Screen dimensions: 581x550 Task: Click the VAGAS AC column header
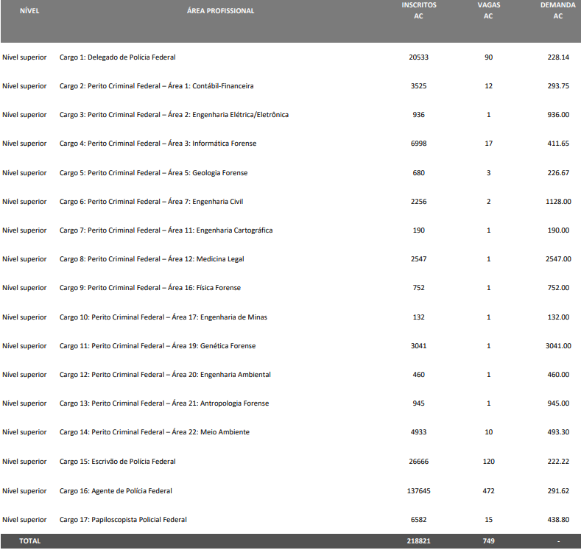click(488, 10)
